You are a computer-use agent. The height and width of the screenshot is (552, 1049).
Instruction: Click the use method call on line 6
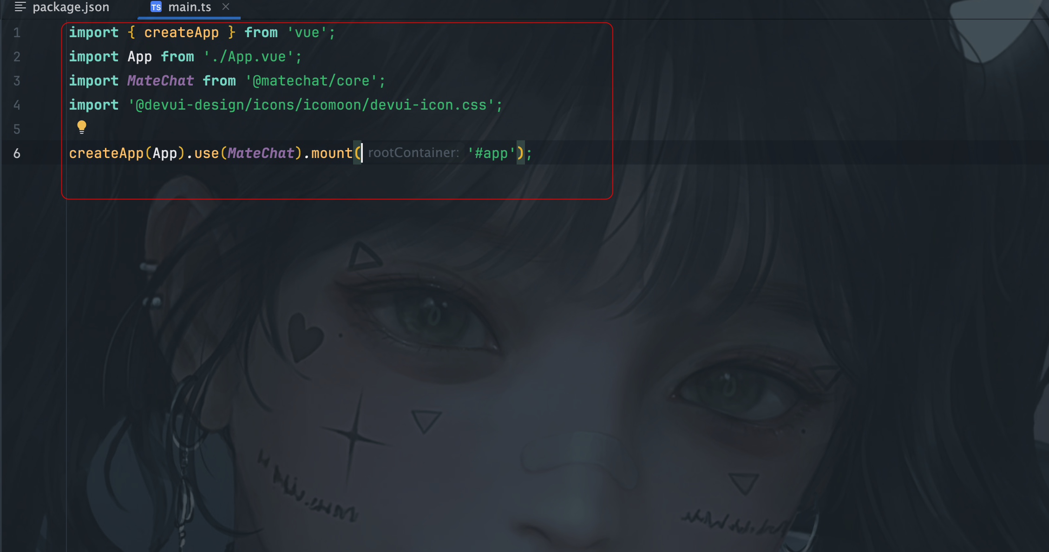206,153
